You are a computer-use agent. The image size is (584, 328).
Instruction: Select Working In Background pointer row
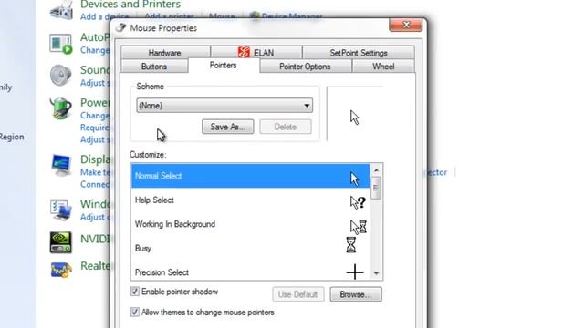[x=250, y=224]
